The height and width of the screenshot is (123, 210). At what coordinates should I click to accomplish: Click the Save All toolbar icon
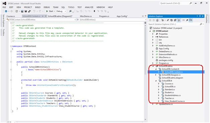(x=29, y=11)
